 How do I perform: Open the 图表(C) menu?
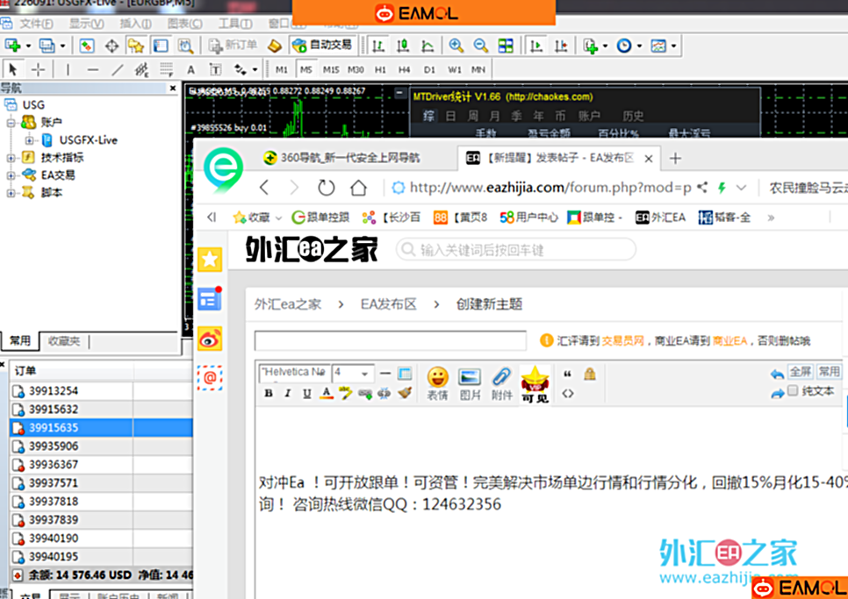(185, 24)
